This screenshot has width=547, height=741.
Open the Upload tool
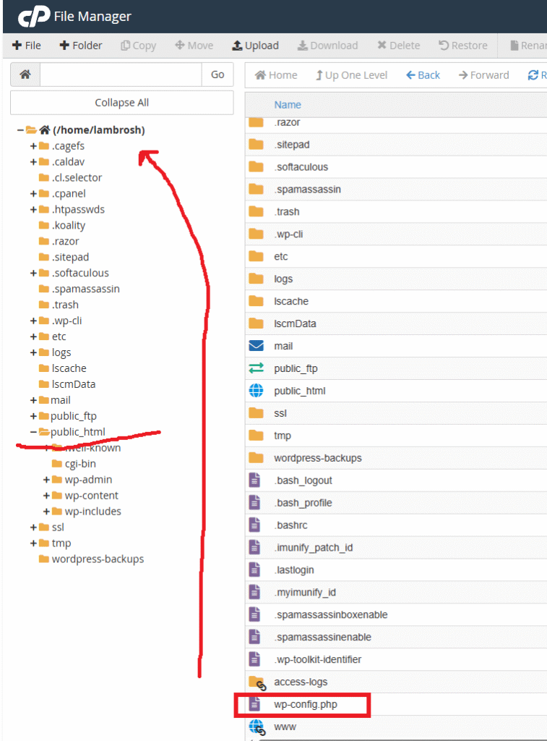point(255,45)
